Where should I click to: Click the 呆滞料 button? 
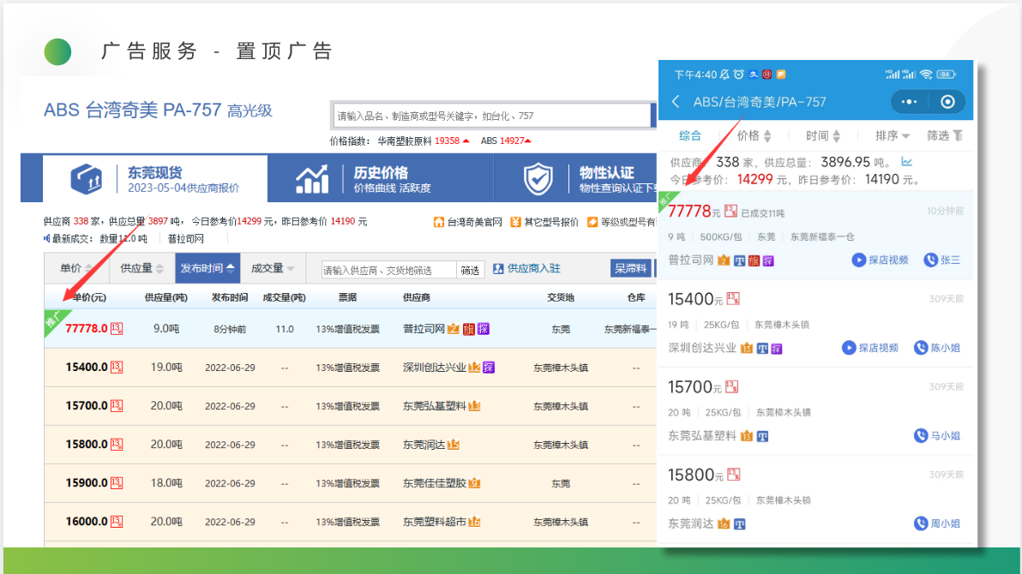click(630, 268)
